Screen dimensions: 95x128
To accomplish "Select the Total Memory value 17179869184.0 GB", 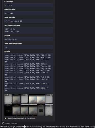I will (14, 21).
